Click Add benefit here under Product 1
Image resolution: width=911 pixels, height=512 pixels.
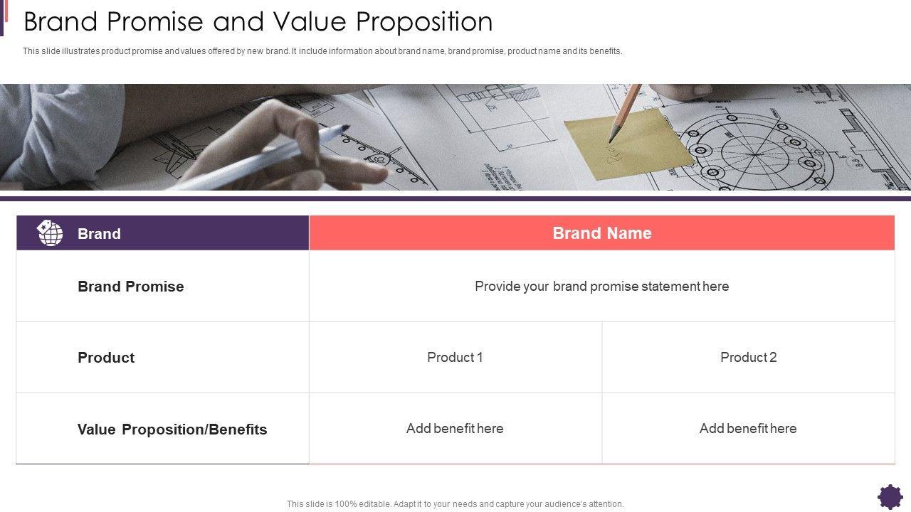tap(455, 429)
